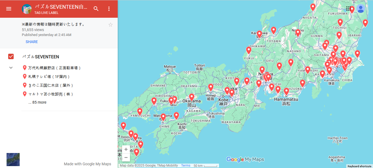The height and width of the screenshot is (168, 373).
Task: Open the Google apps grid icon
Action: [348, 8]
